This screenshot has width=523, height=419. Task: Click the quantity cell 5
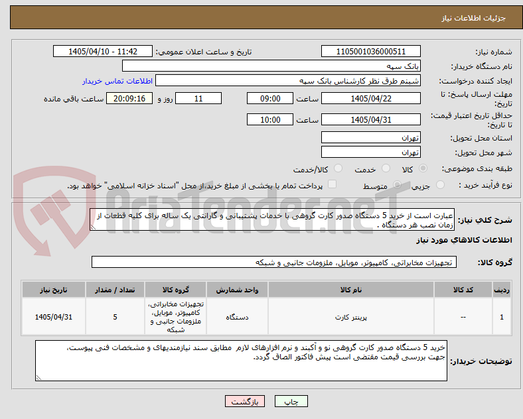pos(115,317)
